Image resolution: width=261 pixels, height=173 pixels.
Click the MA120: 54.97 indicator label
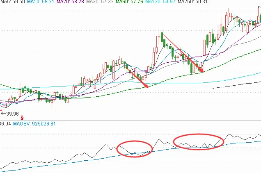160,2
